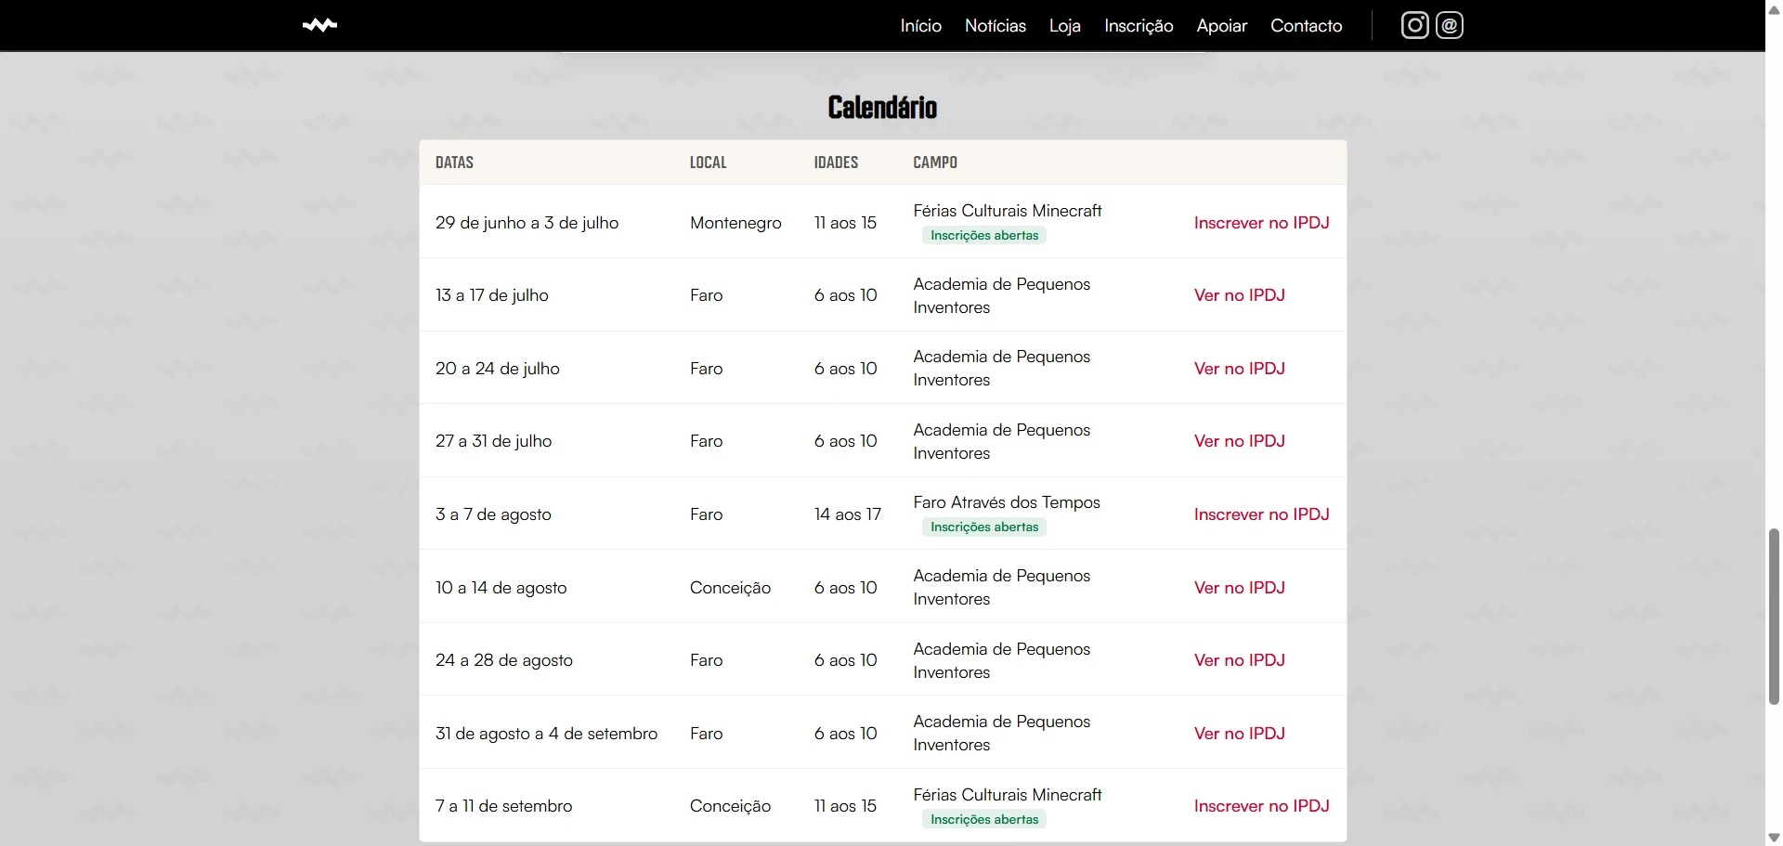Click 'Academia de Pequenos Inventores' in 13 a 17 de julho row
Screen dimensions: 1783x846
(x=1002, y=295)
